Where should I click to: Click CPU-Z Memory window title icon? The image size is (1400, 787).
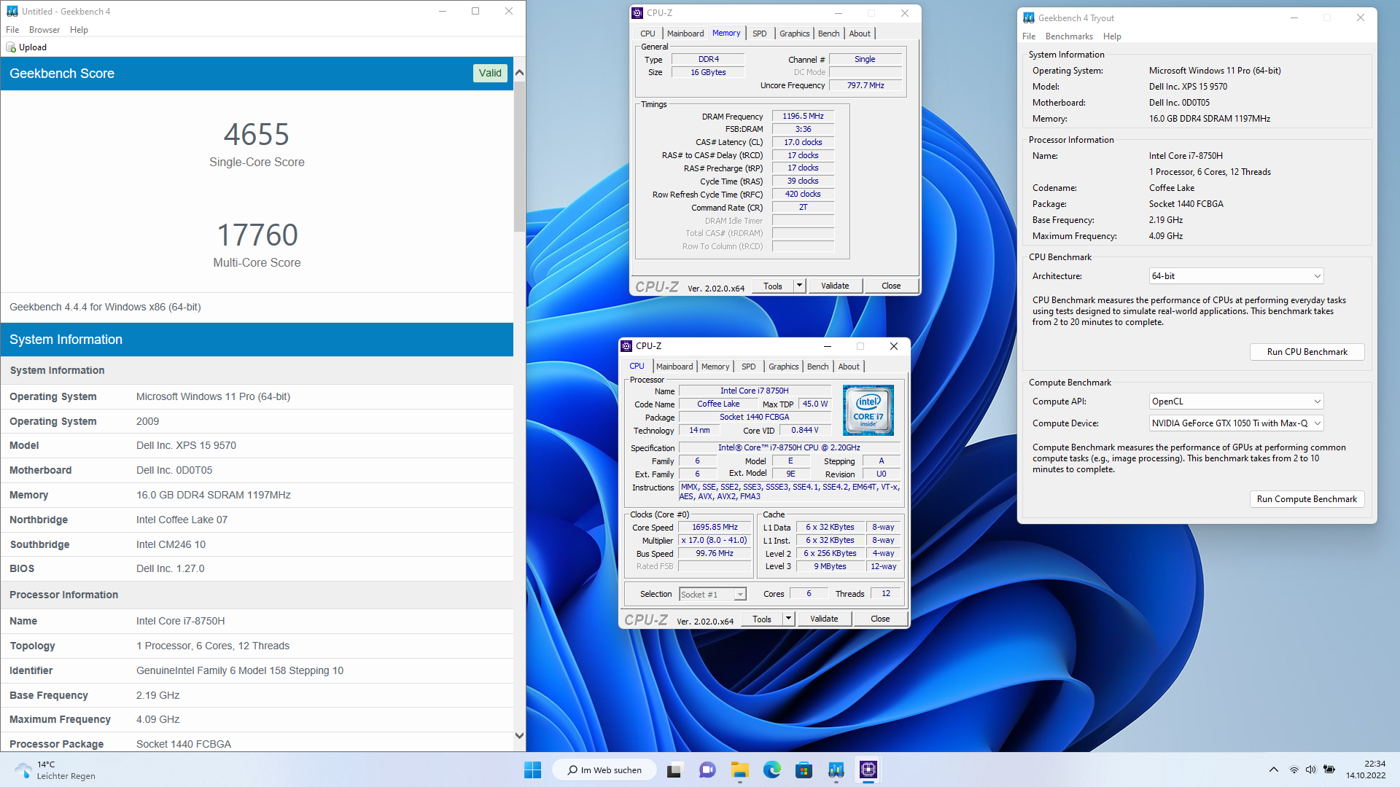point(637,13)
